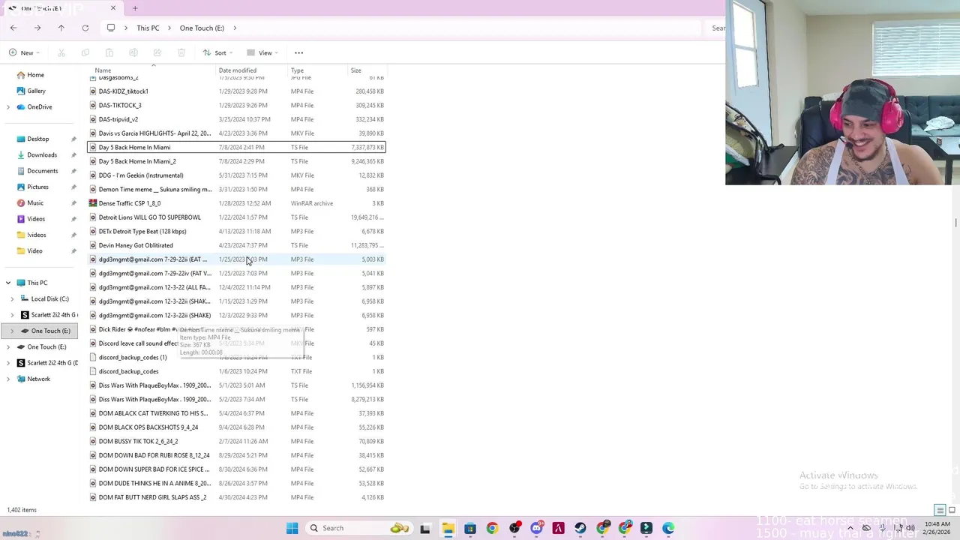Refresh the One Touch (E:) folder
Screen dimensions: 960x540
click(x=85, y=28)
